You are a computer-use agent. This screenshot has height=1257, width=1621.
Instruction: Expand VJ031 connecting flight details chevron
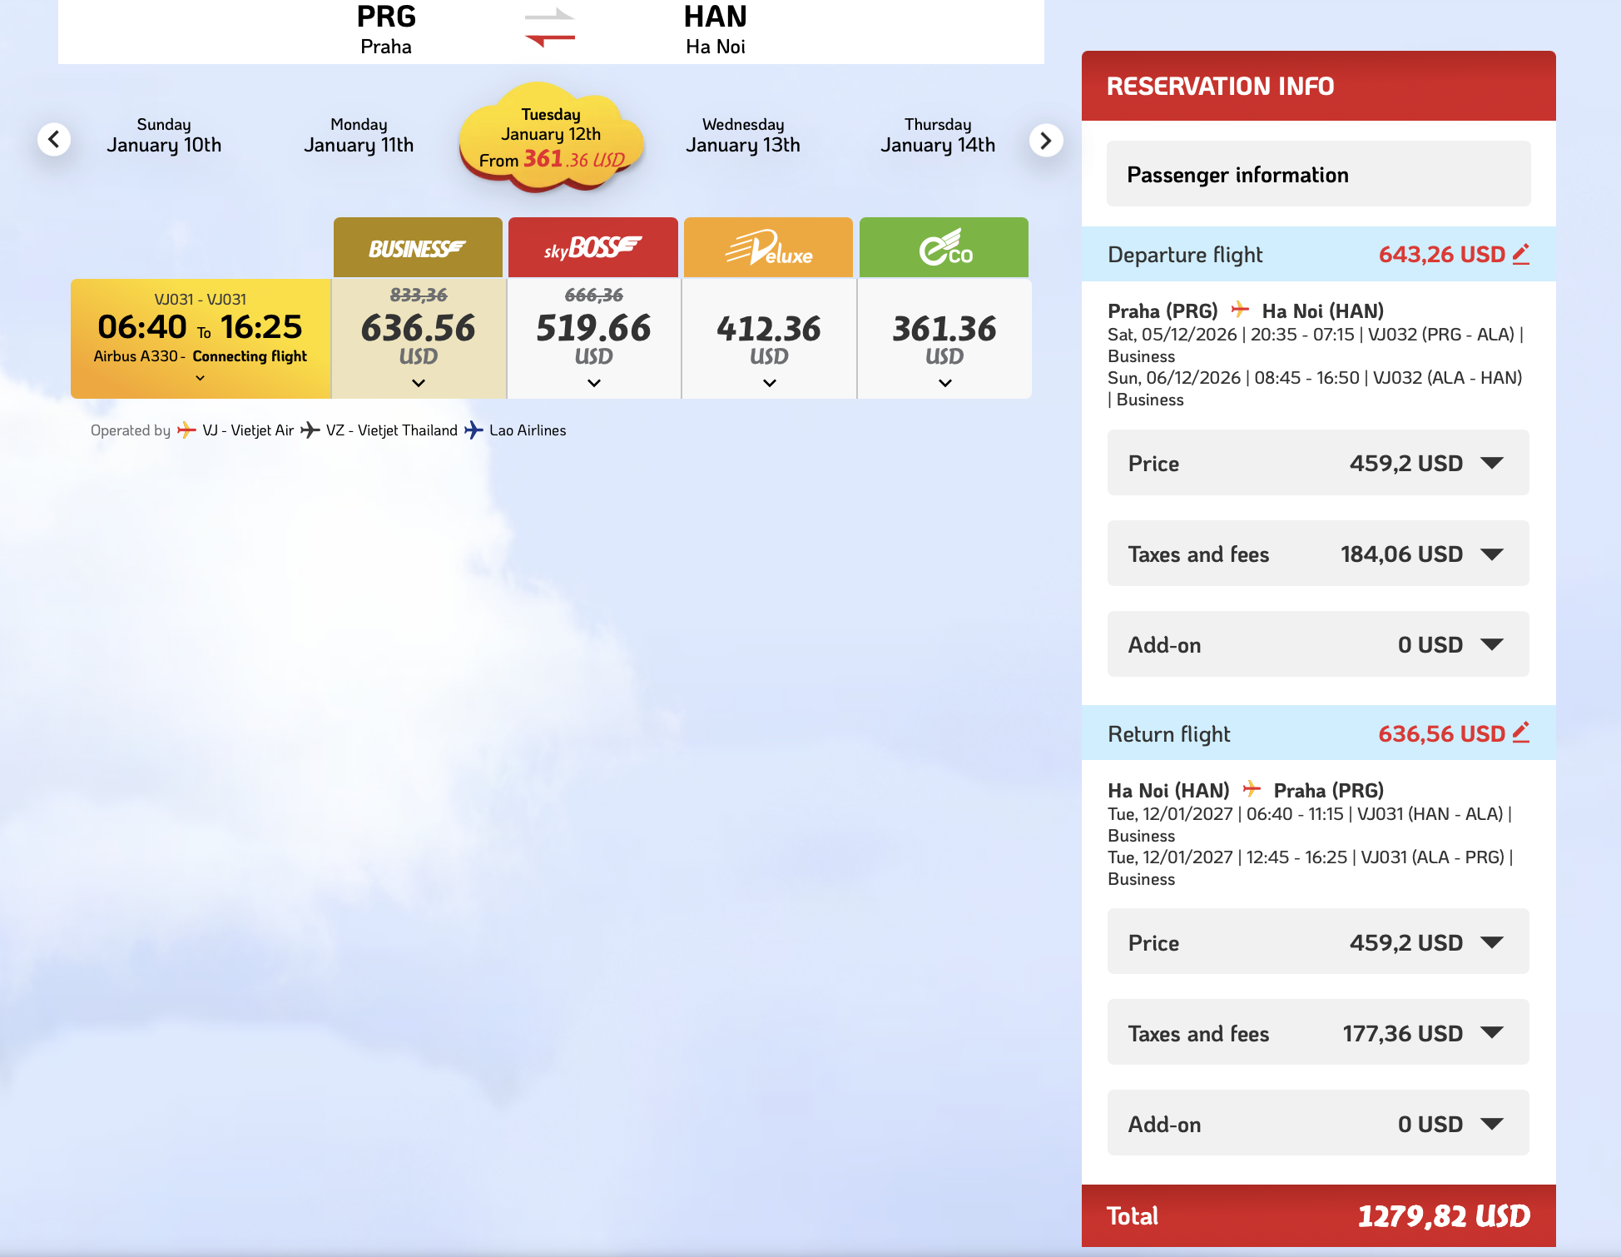coord(200,378)
